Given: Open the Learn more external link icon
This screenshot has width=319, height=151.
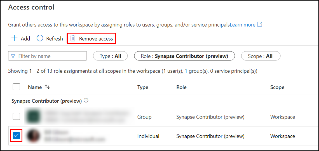Looking at the screenshot, I should pos(260,25).
